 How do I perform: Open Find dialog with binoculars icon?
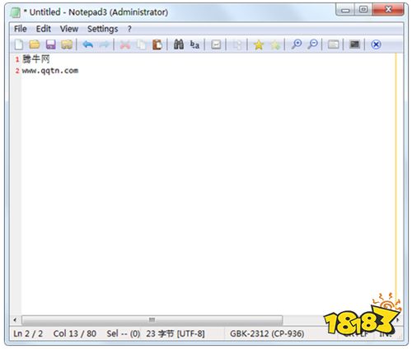click(x=179, y=44)
